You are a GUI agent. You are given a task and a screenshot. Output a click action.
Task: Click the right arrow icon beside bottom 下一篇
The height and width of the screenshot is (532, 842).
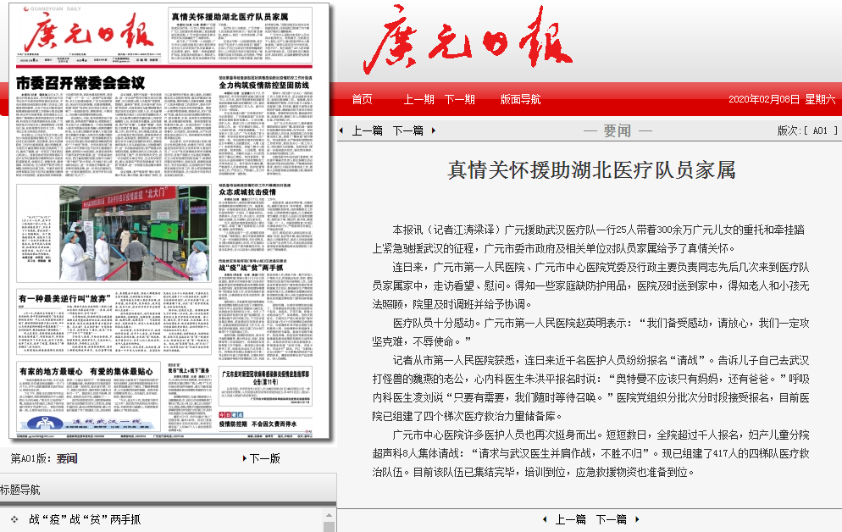[x=637, y=519]
